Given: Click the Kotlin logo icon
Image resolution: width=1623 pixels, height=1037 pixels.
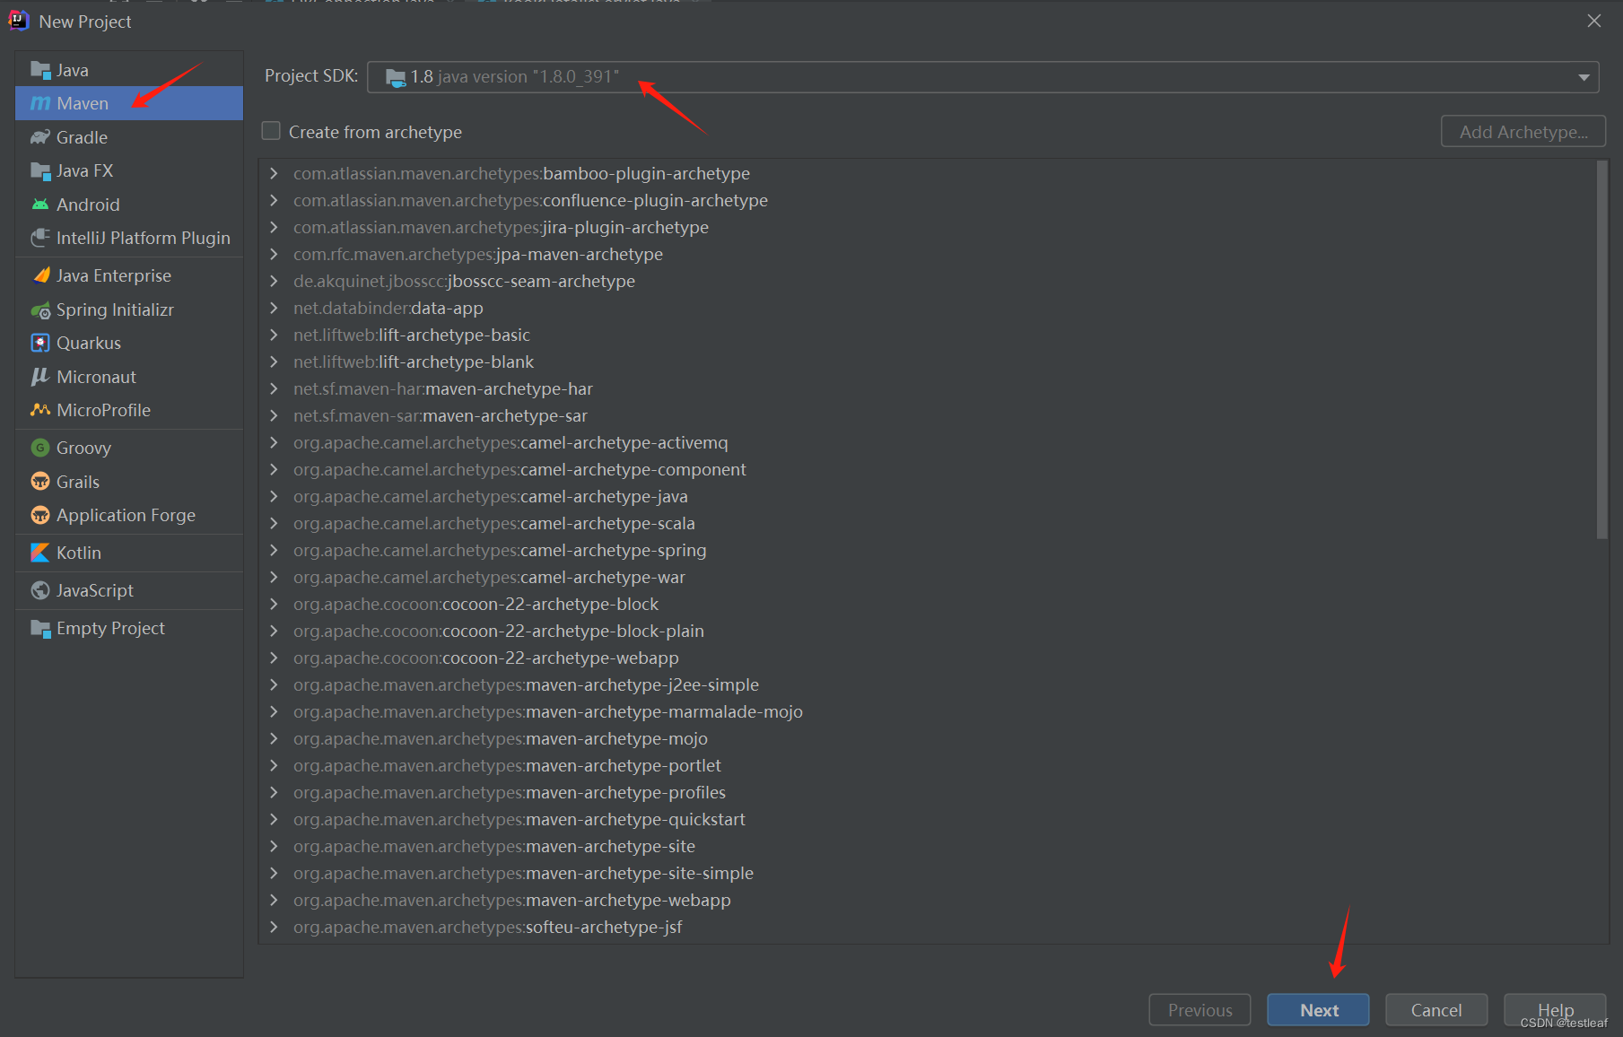Looking at the screenshot, I should pyautogui.click(x=40, y=553).
